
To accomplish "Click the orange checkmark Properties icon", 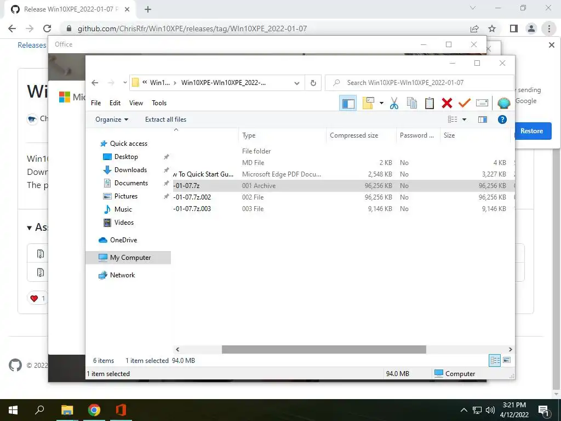I will 465,103.
